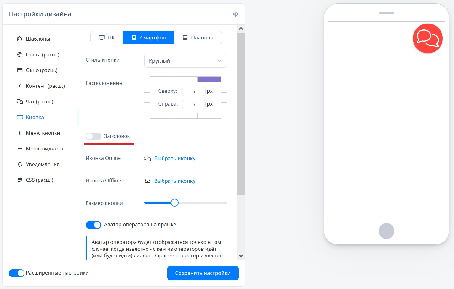Open Чат (расш.) chat settings

(39, 102)
